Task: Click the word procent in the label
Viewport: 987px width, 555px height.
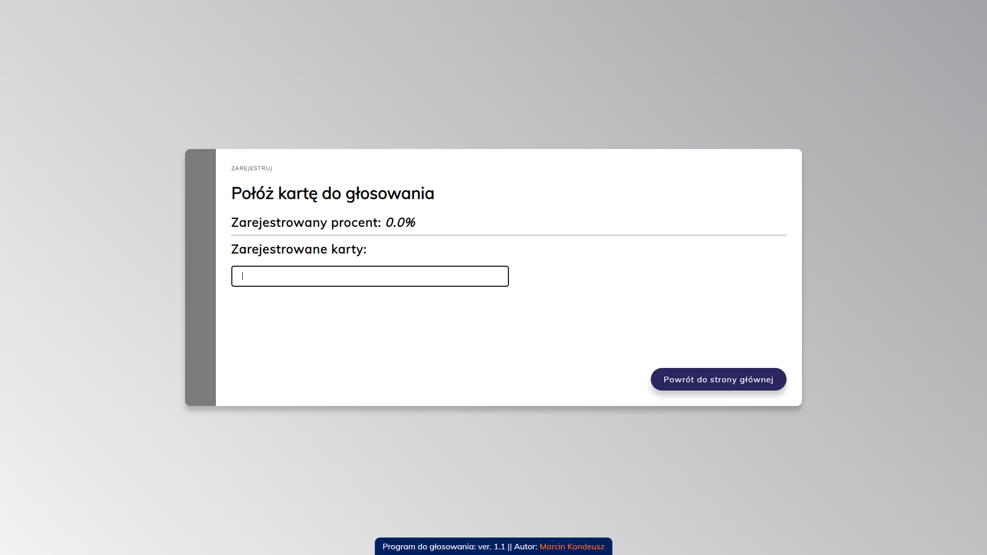Action: (x=356, y=223)
